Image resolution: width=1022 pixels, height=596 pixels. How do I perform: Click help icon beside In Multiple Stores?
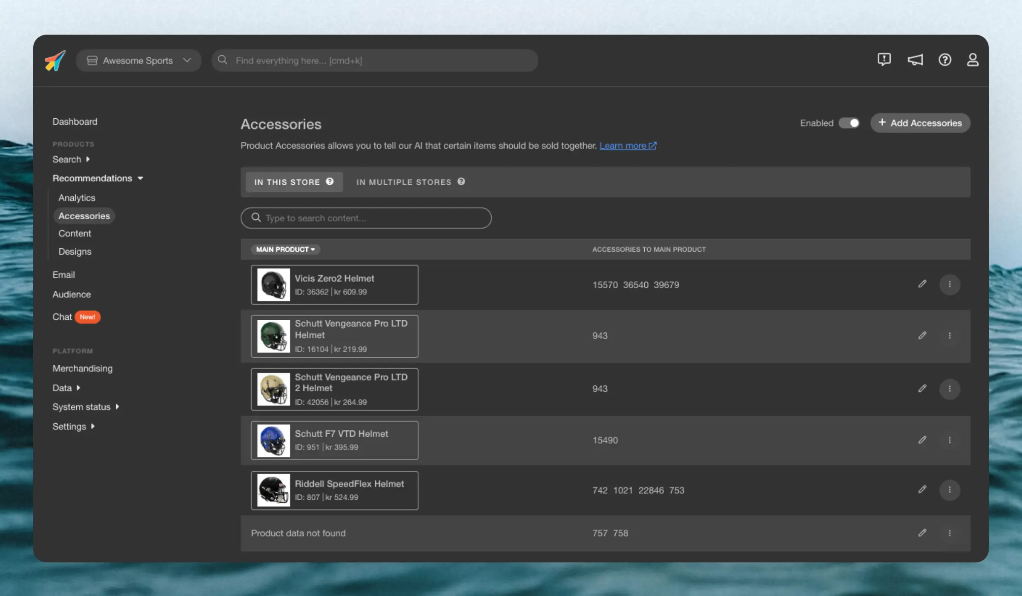tap(461, 182)
